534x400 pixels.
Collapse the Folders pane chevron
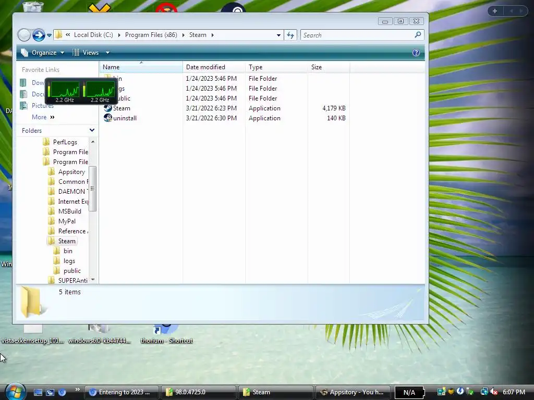[x=92, y=130]
